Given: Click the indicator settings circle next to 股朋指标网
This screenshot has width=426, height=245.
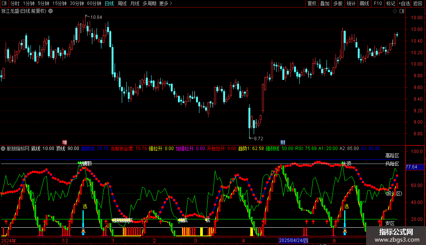Looking at the screenshot, I should click(x=3, y=149).
